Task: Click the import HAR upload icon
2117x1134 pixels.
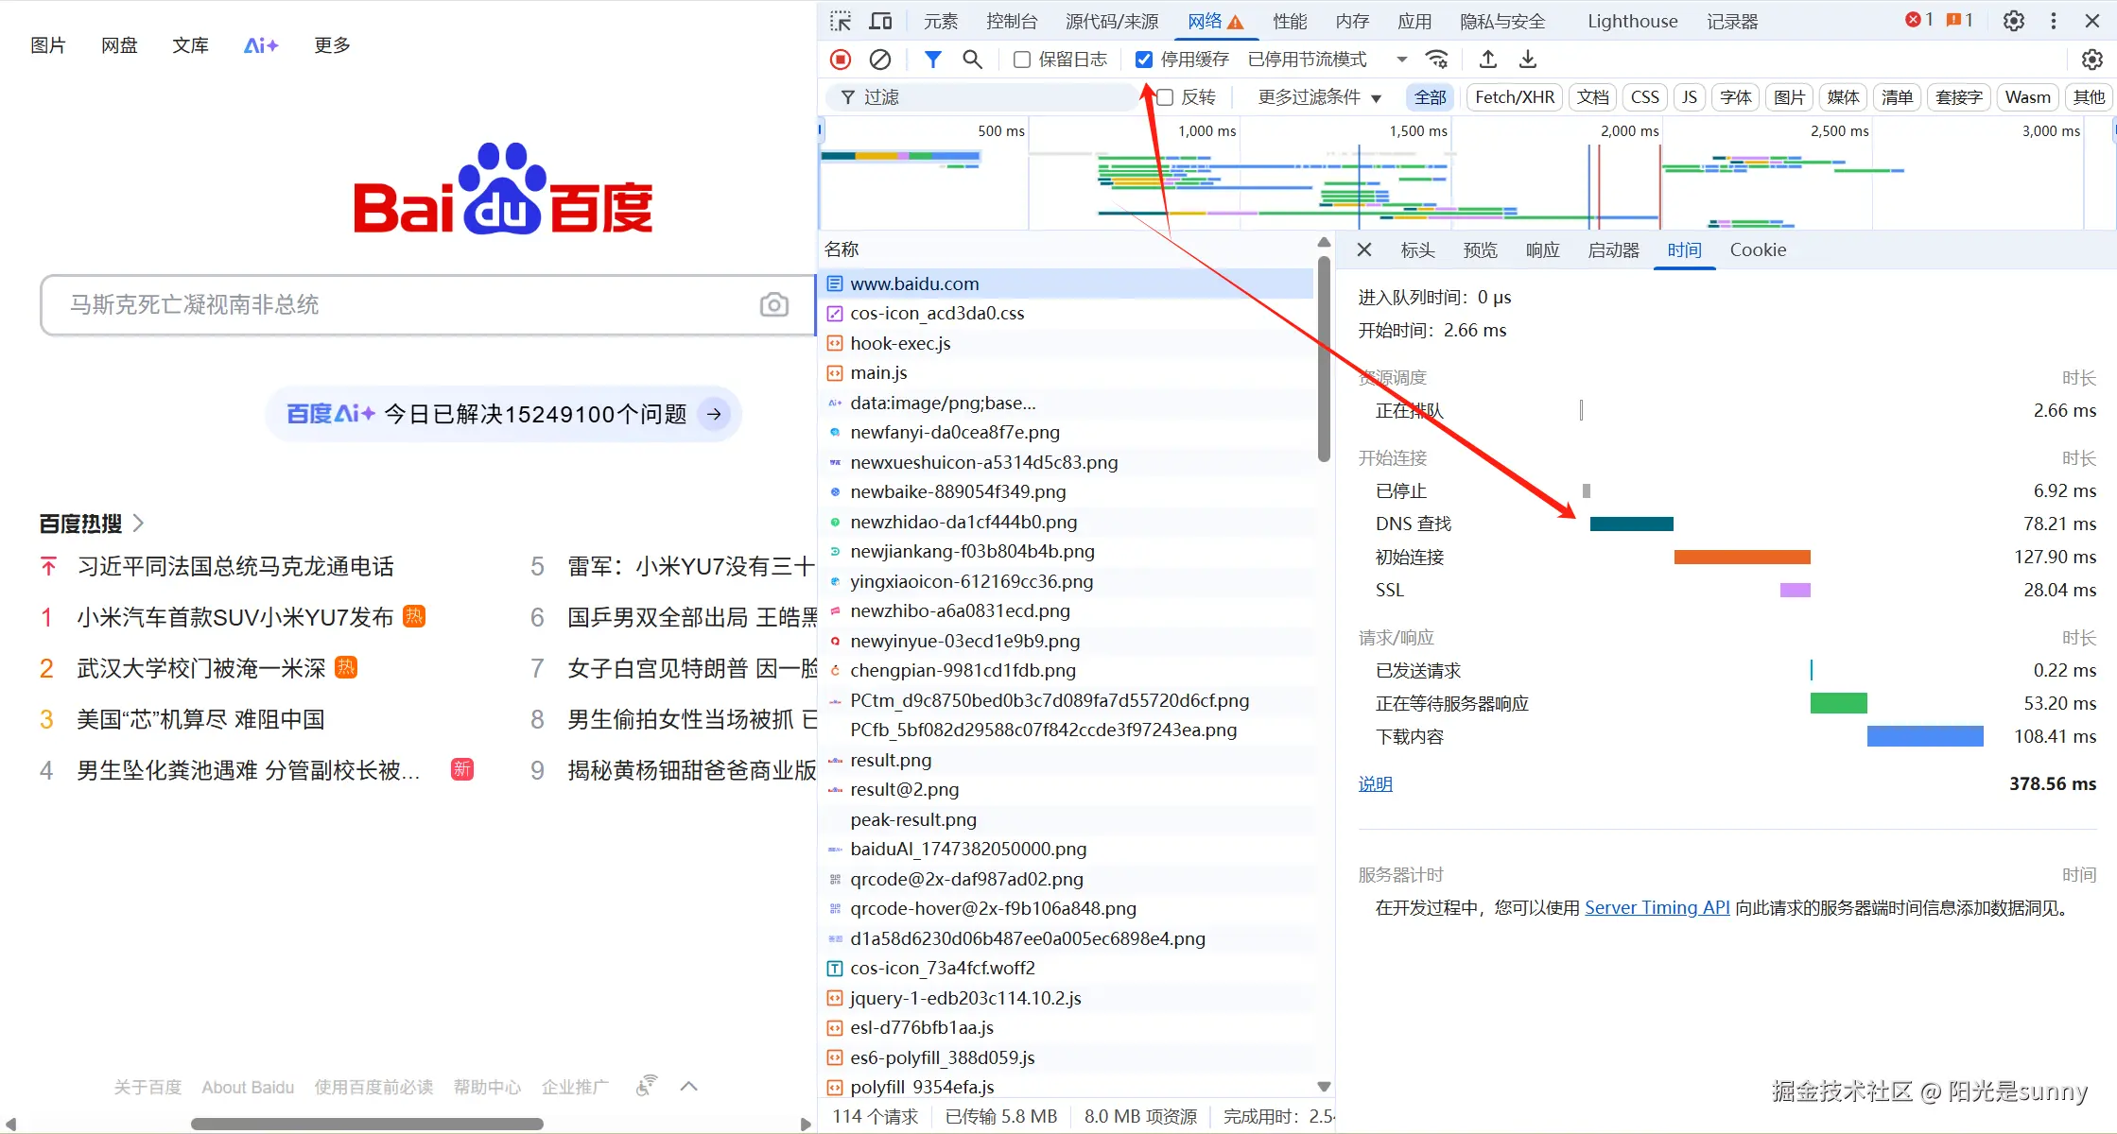Action: tap(1487, 60)
